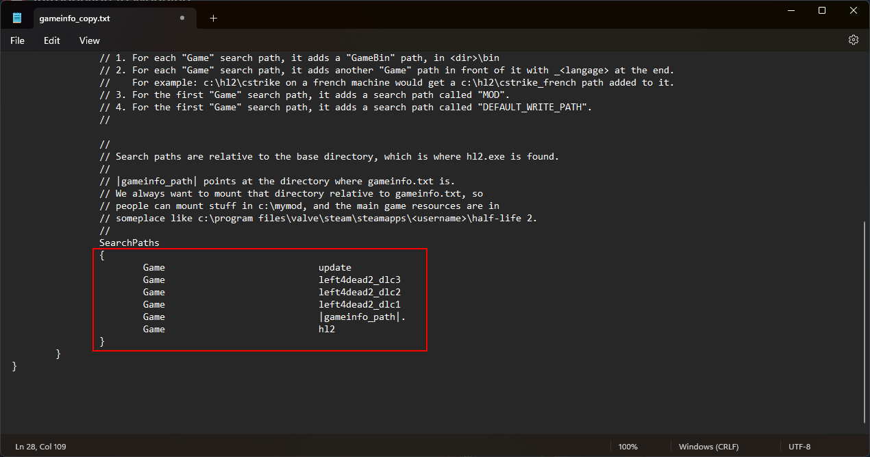Open the View menu

coord(90,40)
